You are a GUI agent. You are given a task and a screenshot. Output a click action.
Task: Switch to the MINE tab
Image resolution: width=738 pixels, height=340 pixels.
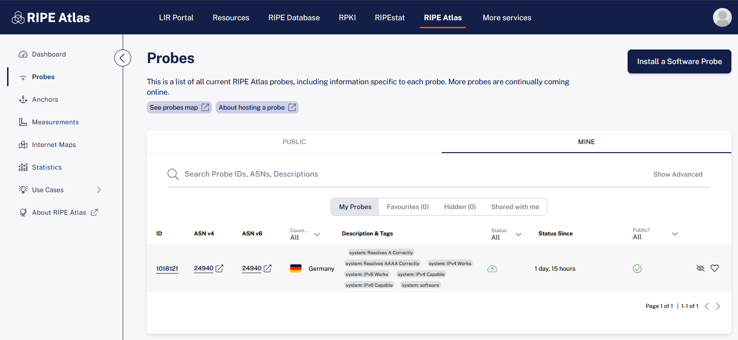pos(587,142)
